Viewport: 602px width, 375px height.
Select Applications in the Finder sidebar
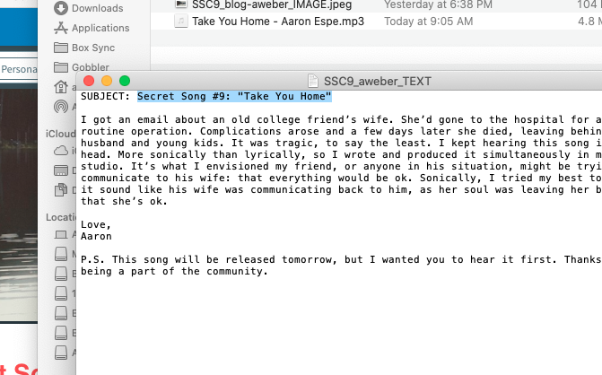click(x=92, y=28)
